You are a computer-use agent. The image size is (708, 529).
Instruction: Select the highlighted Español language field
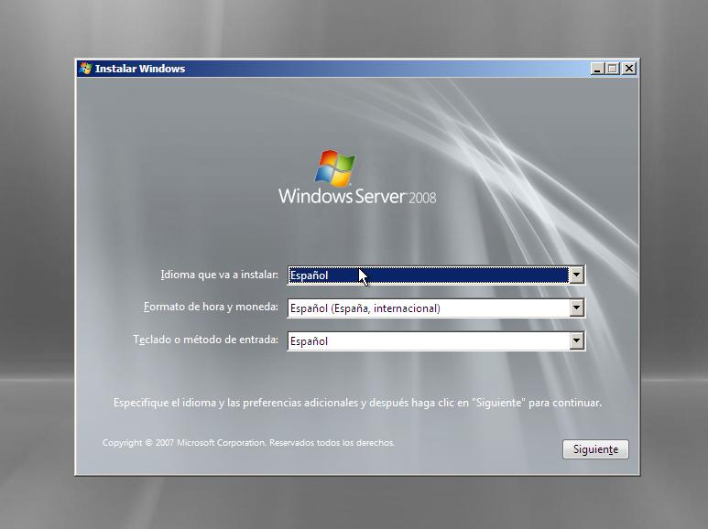428,275
